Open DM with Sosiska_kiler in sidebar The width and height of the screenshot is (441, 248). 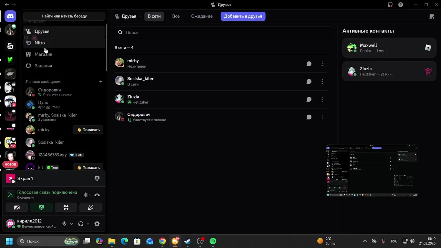click(x=64, y=142)
